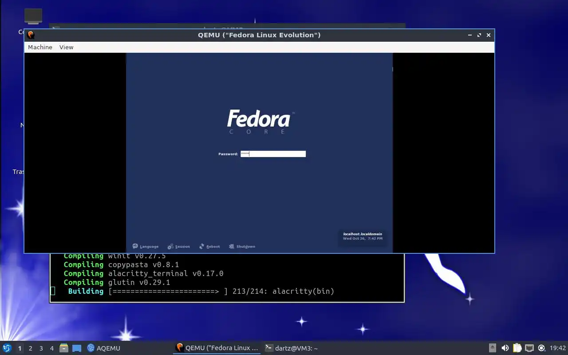This screenshot has width=568, height=355.
Task: Click the Computer desktop icon
Action: click(33, 16)
